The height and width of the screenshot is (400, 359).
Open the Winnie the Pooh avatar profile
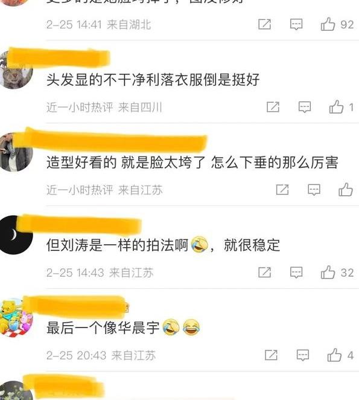coord(15,318)
